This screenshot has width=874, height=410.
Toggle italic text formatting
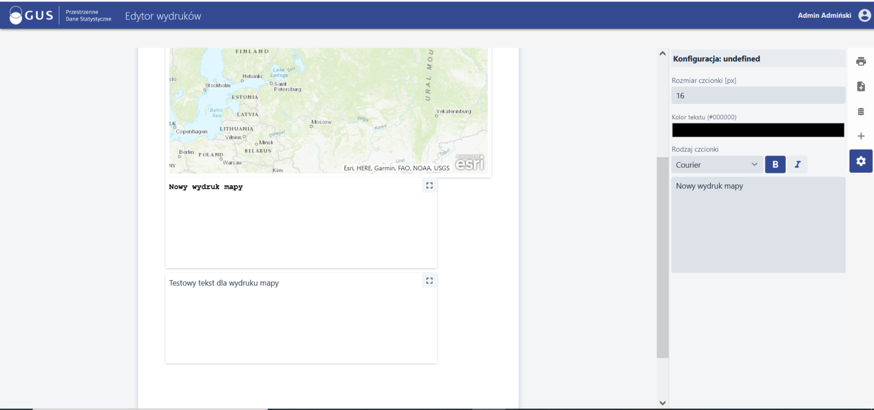(x=797, y=164)
